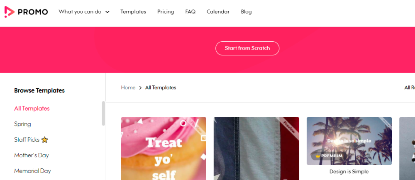Click the sidebar category scrollbar
This screenshot has height=180, width=415.
click(103, 114)
